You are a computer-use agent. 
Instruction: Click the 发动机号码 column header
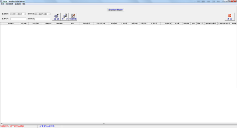click(86, 24)
